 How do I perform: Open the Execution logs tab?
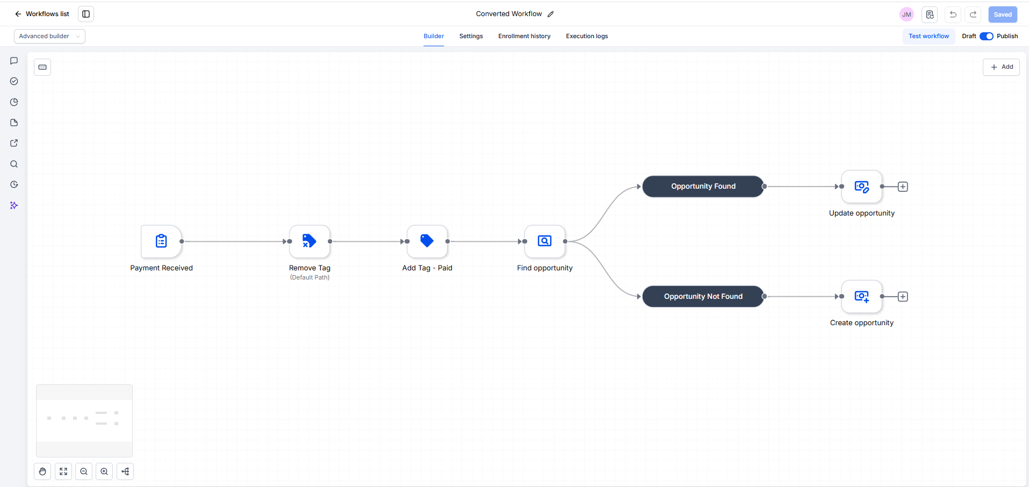coord(587,36)
